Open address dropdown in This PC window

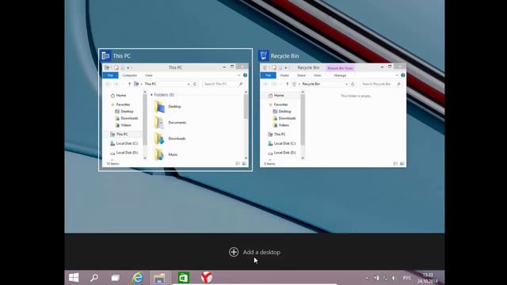[189, 84]
